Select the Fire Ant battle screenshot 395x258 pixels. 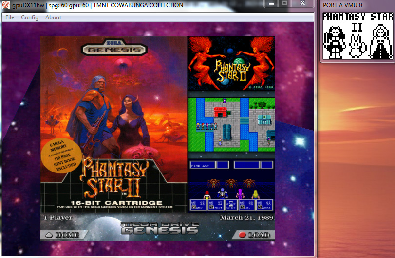231,186
